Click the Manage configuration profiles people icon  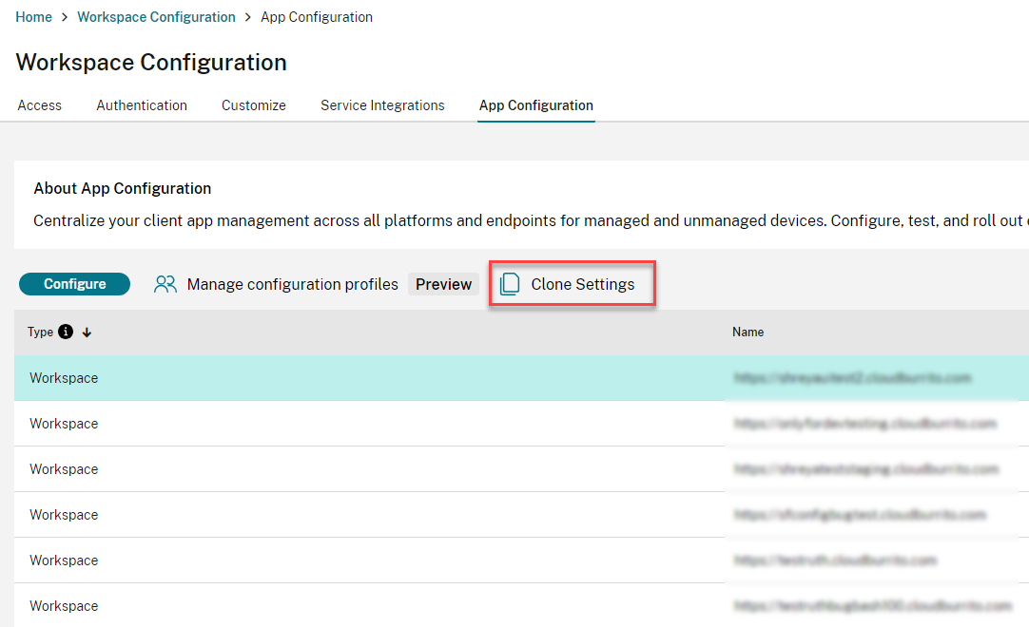tap(165, 284)
